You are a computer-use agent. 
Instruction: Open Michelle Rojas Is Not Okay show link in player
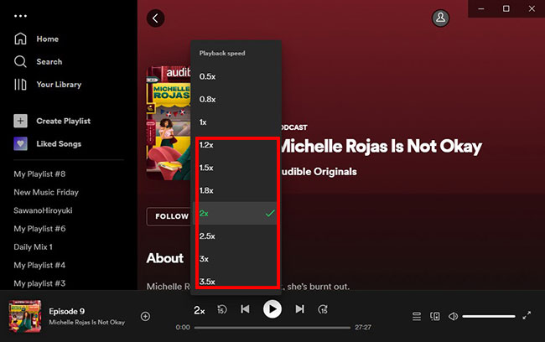(x=87, y=322)
